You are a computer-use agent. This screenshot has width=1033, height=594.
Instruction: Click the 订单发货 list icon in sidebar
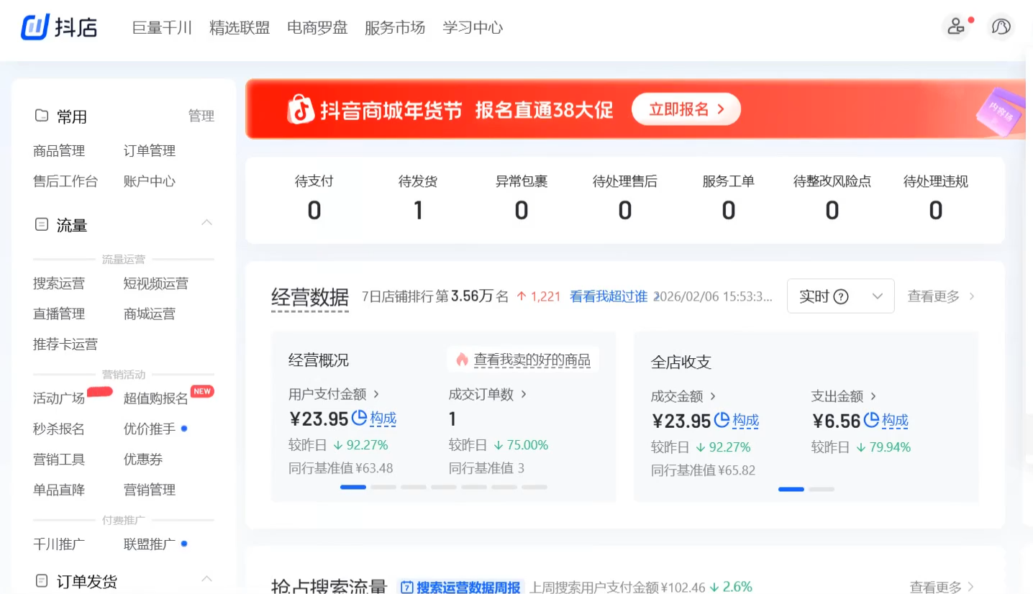(41, 580)
